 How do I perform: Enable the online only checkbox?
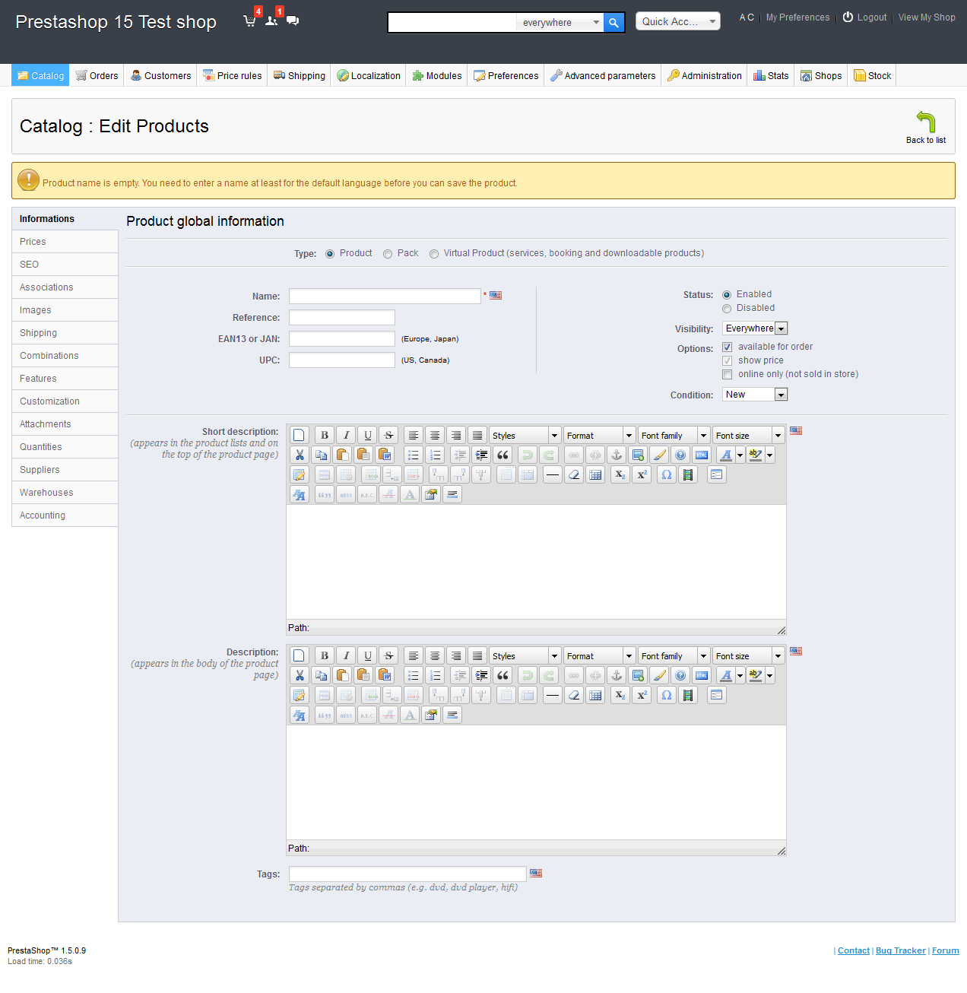point(728,374)
